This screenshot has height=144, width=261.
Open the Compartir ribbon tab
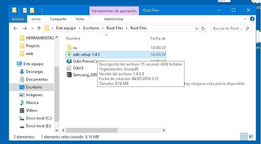(58, 19)
